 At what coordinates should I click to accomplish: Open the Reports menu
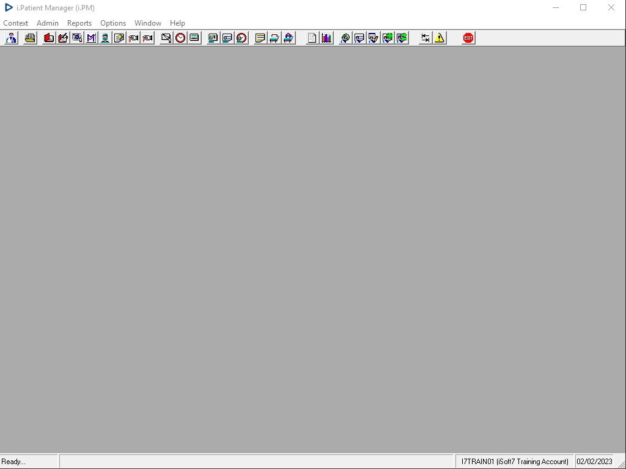coord(79,23)
